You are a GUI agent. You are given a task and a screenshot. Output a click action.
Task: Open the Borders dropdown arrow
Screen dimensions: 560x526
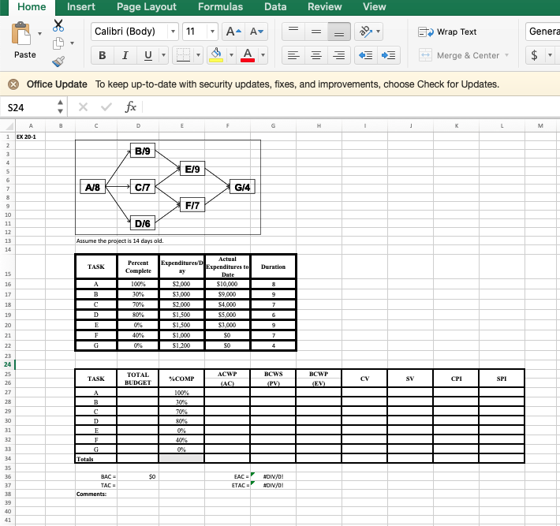(x=198, y=55)
